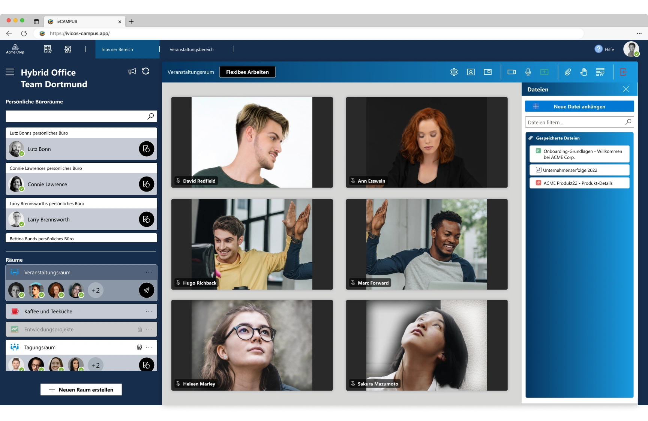The image size is (648, 421).
Task: Open the hamburger menu beside Hybrid Office
Action: pyautogui.click(x=10, y=72)
